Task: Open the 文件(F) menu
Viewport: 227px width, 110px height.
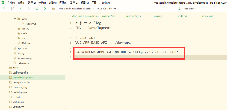Action: [11, 3]
